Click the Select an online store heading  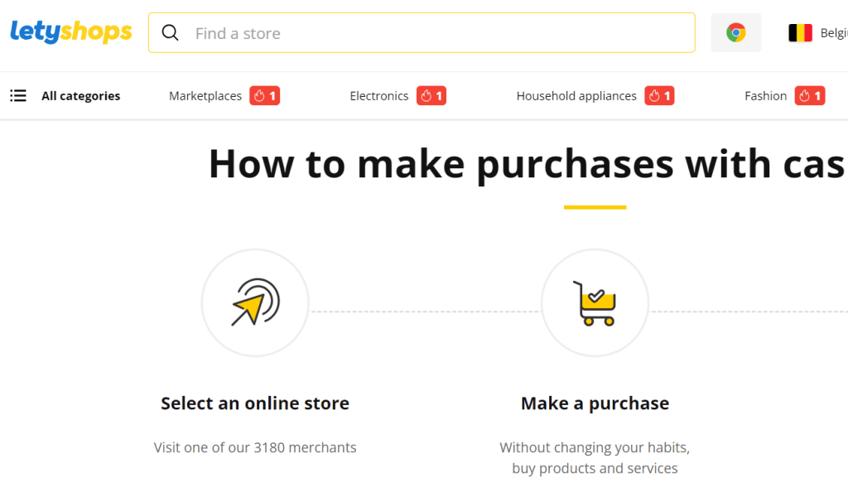pyautogui.click(x=255, y=403)
